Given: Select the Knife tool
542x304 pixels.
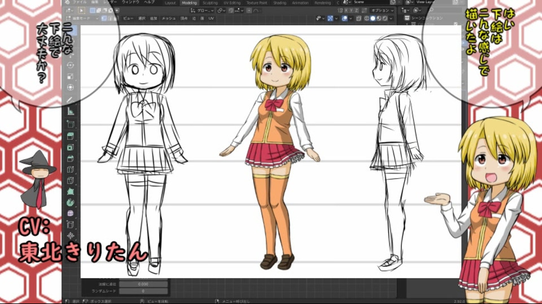Looking at the screenshot, I should [71, 181].
